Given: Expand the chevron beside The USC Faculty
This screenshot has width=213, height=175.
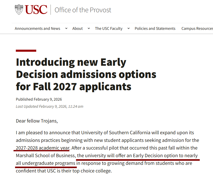Looking at the screenshot, I should pyautogui.click(x=129, y=28).
